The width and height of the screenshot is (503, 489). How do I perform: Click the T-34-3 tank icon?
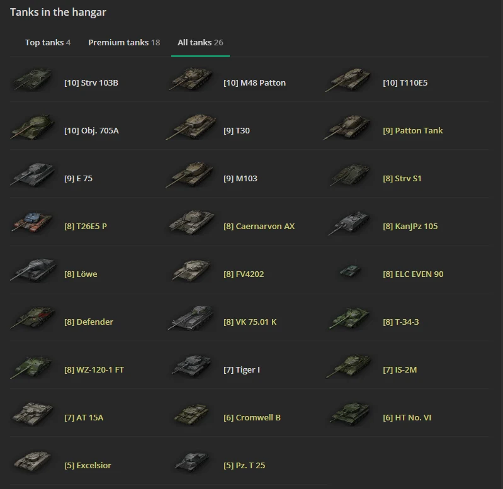[x=349, y=318]
